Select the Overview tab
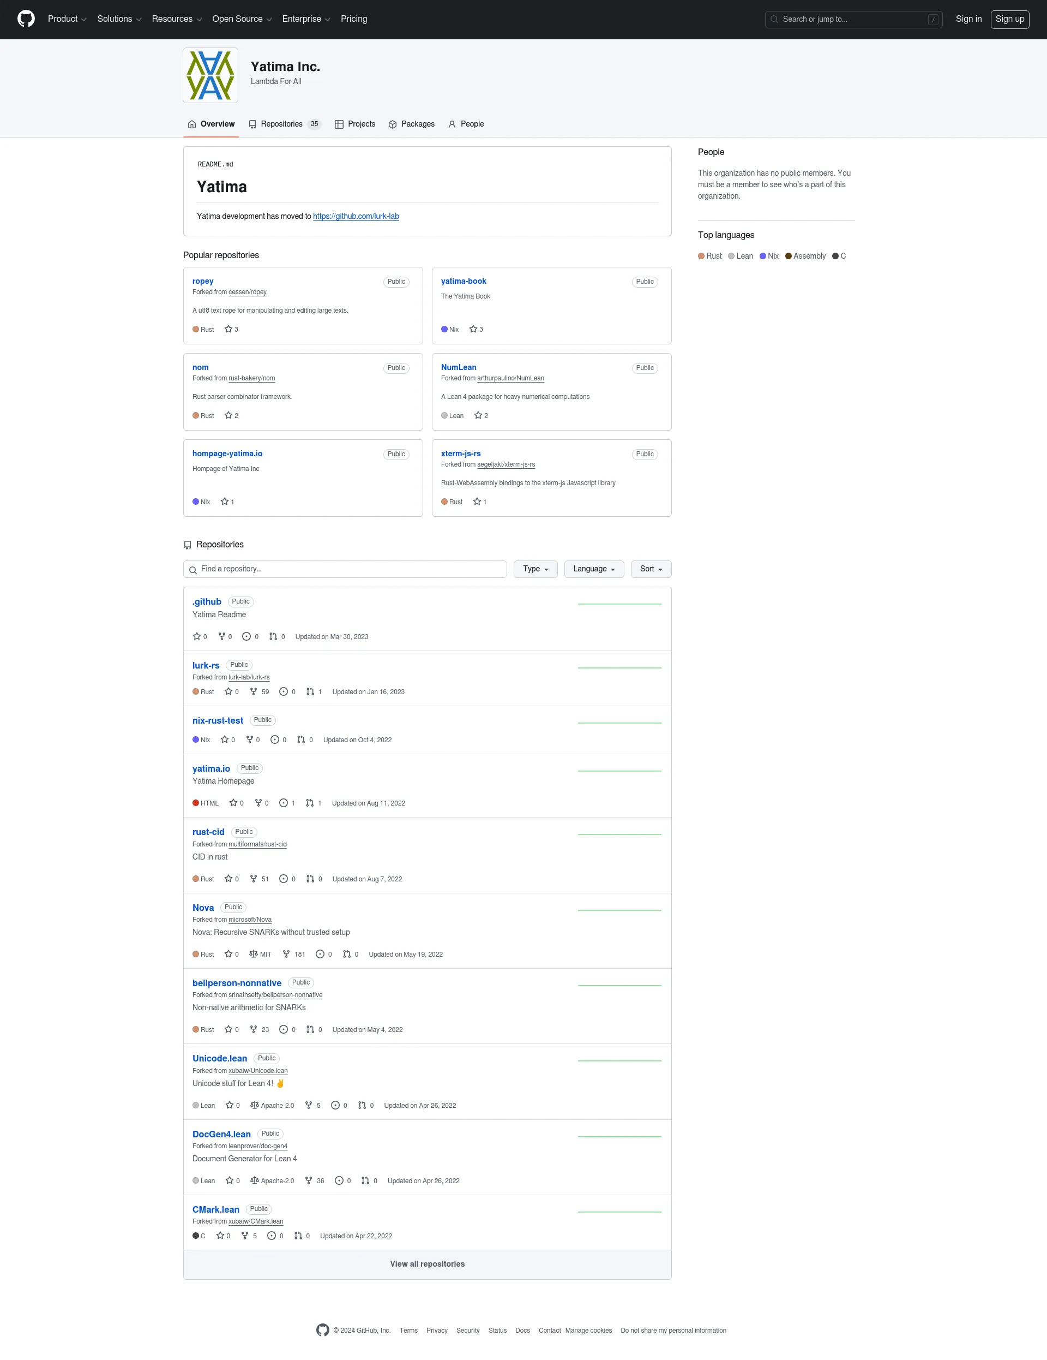Viewport: 1047px width, 1360px height. coord(211,124)
